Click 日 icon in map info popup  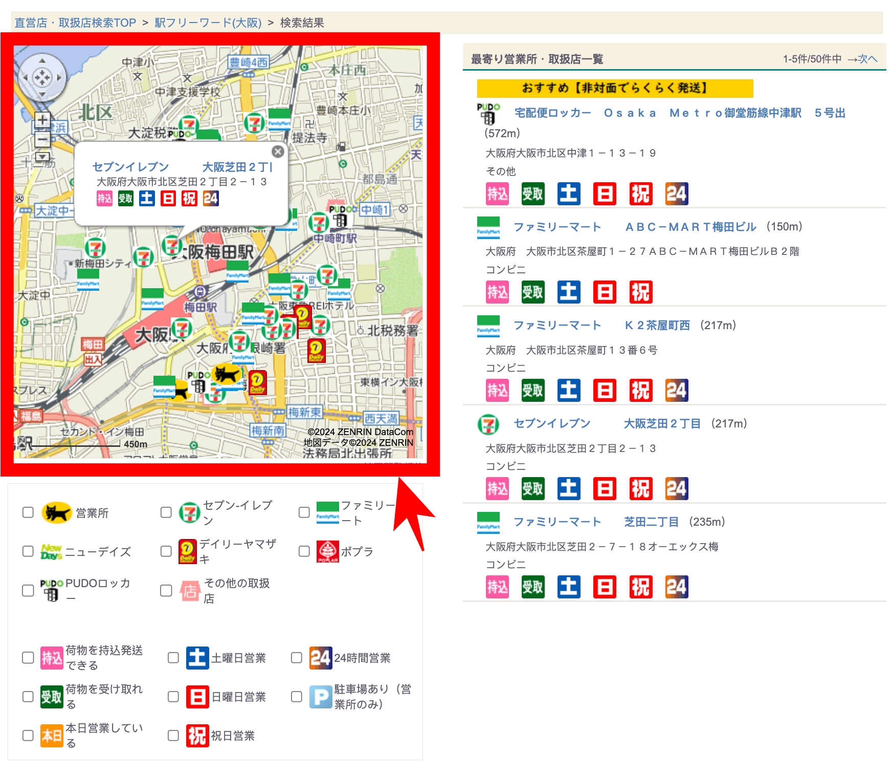(x=168, y=198)
